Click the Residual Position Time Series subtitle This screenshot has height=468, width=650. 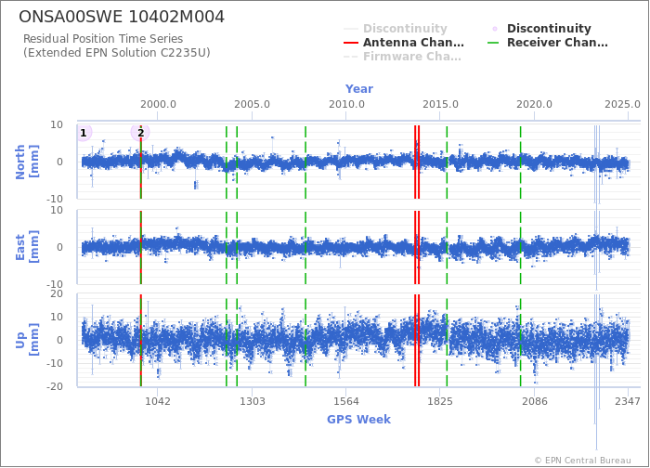(x=103, y=39)
